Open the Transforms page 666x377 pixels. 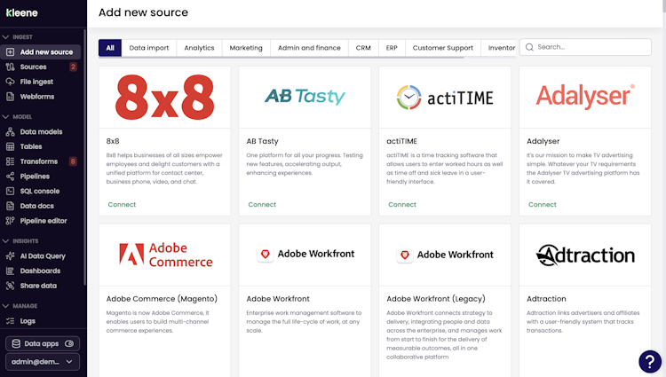tap(38, 161)
